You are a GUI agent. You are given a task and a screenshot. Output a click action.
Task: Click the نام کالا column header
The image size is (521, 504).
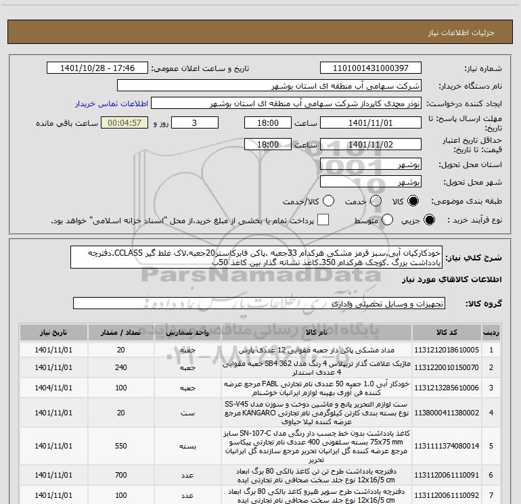317,333
